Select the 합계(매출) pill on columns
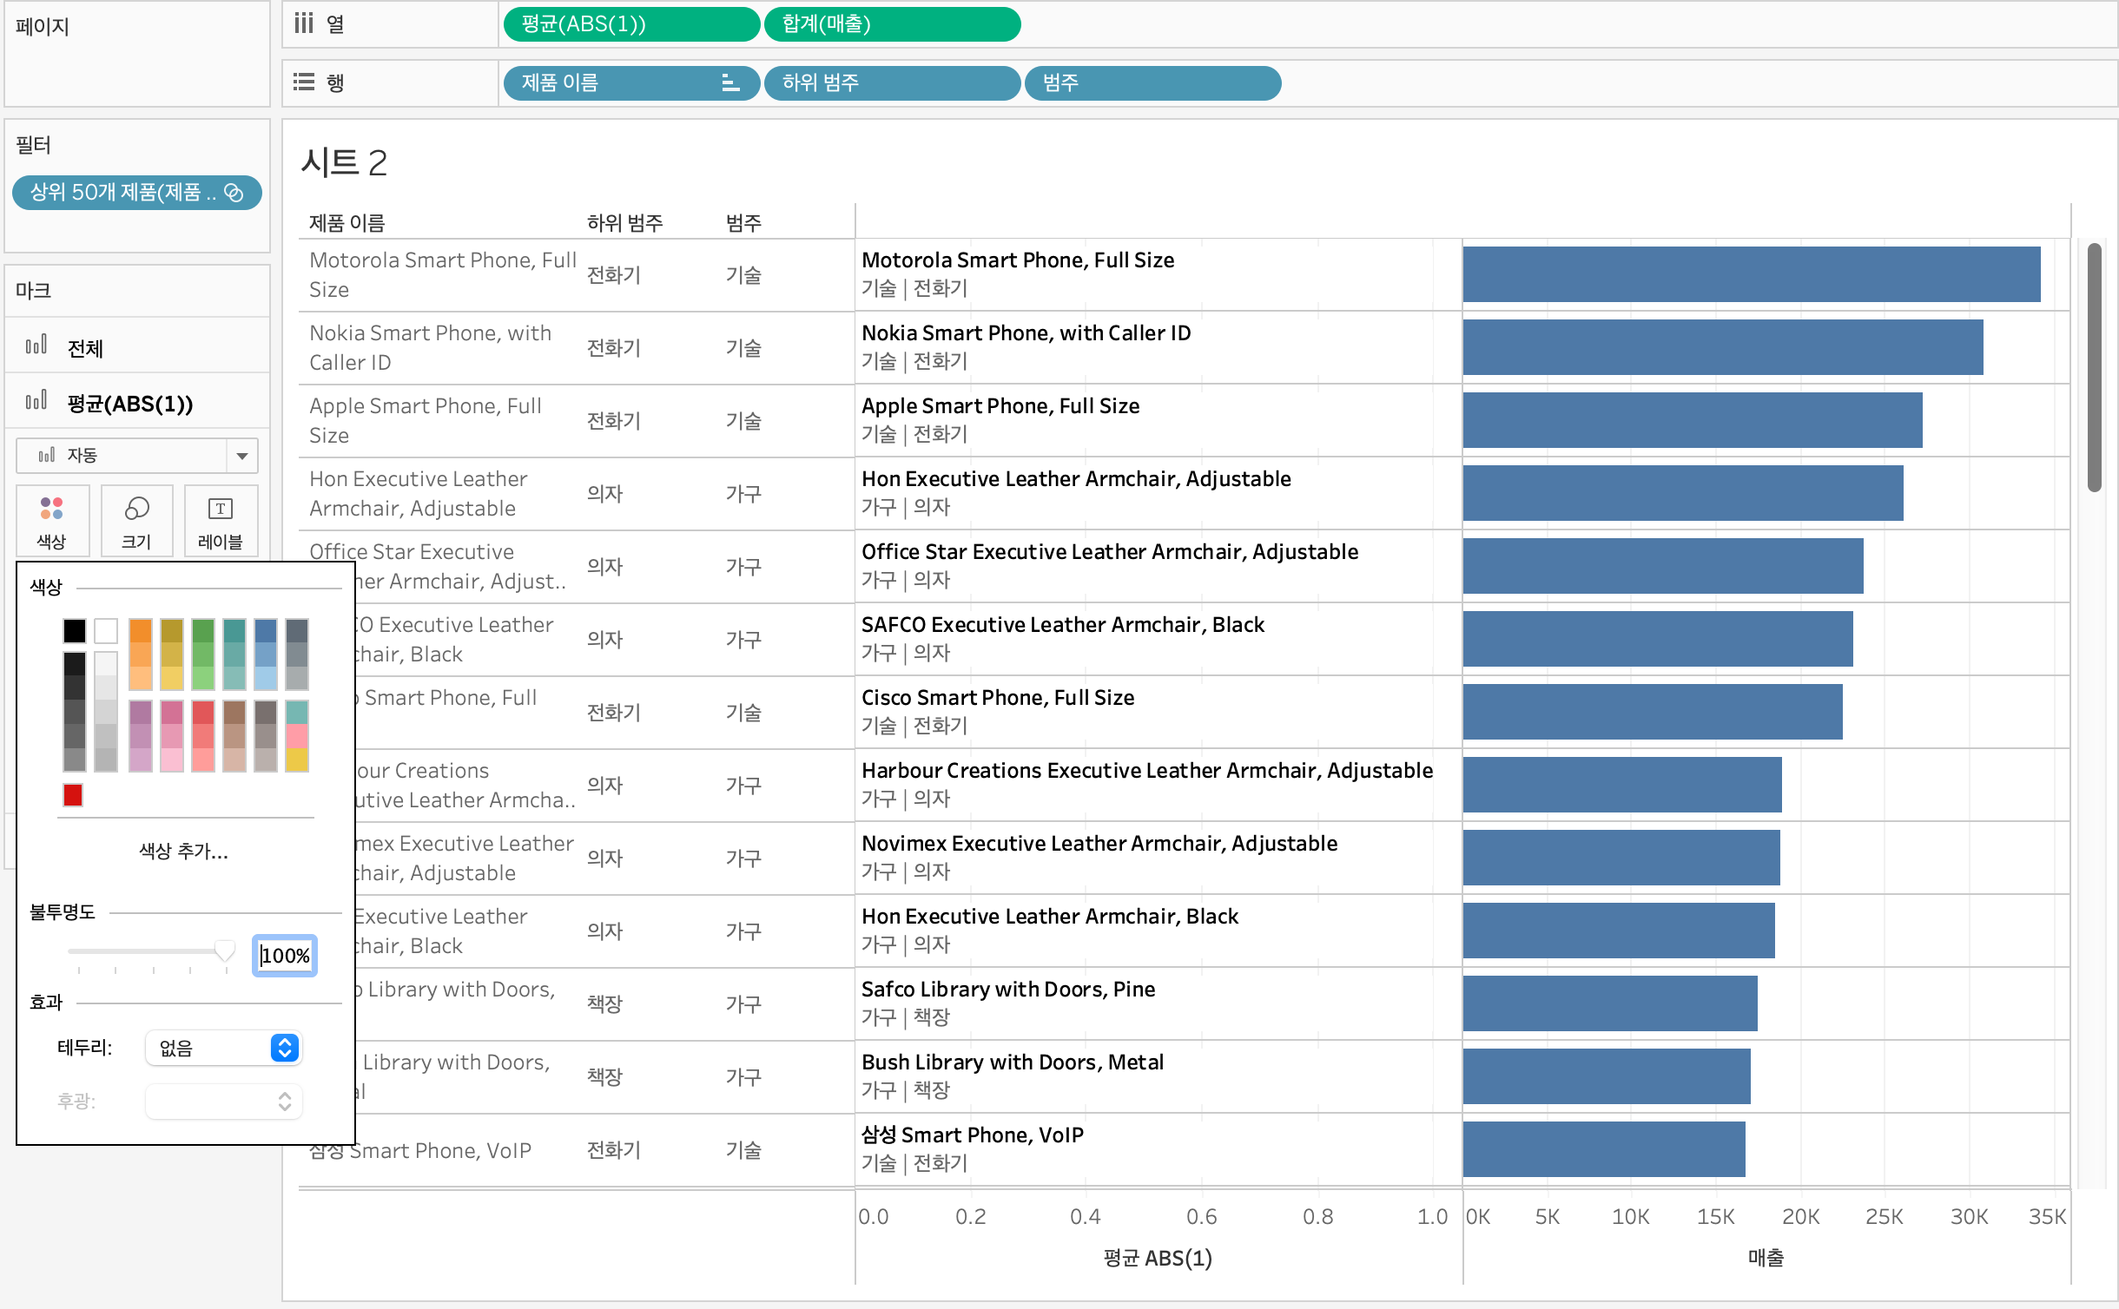2119x1309 pixels. point(892,24)
